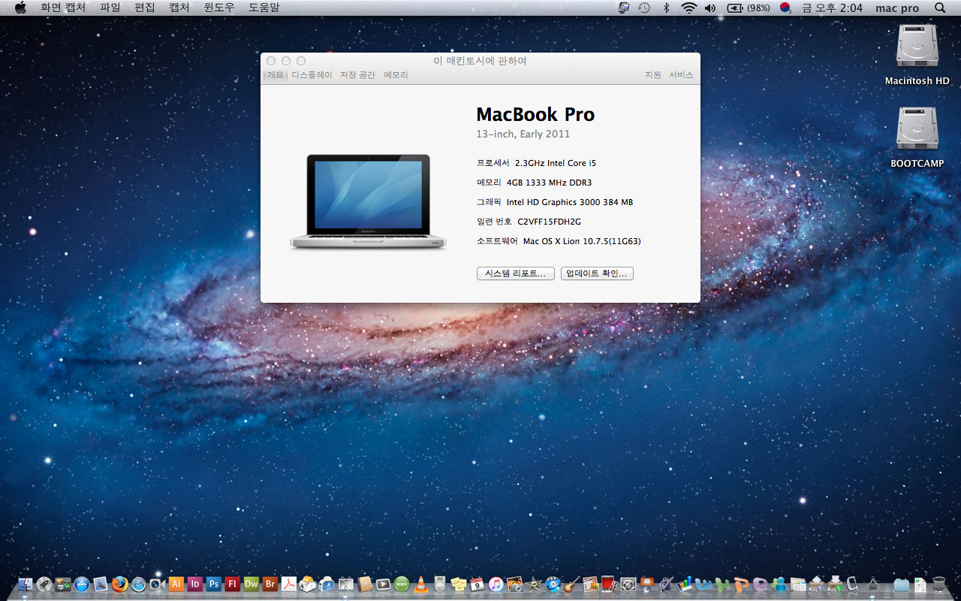Open the VLC media player icon

coord(421,584)
